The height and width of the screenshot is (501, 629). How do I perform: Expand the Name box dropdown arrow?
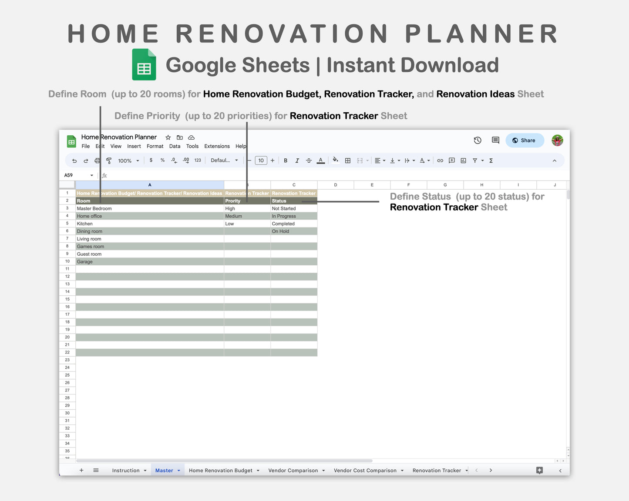[92, 176]
